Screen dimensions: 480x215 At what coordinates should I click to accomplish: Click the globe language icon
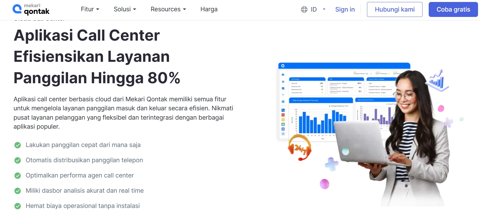pyautogui.click(x=304, y=9)
